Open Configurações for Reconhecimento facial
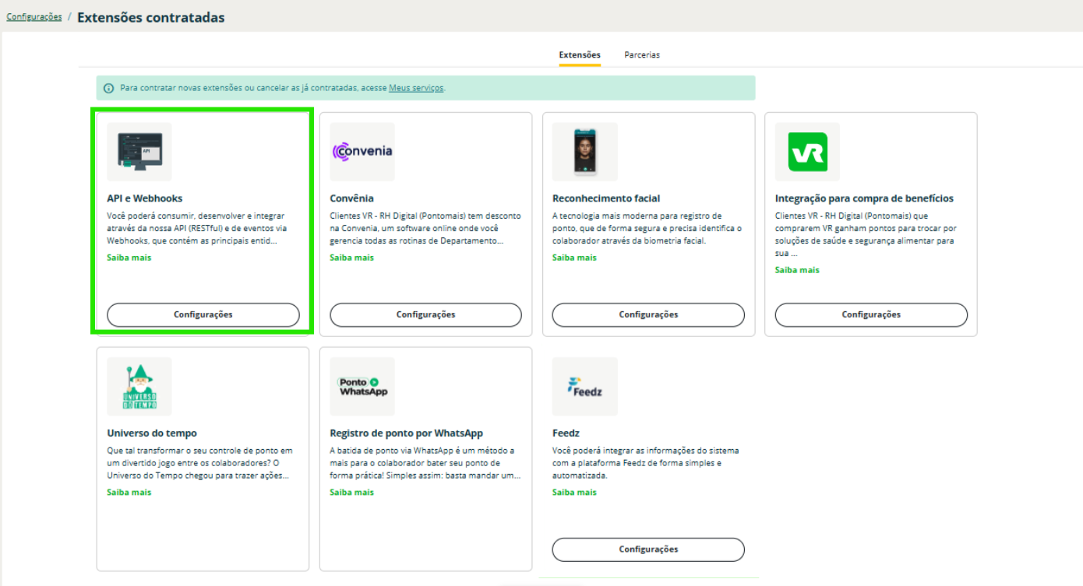This screenshot has height=586, width=1083. [x=648, y=314]
